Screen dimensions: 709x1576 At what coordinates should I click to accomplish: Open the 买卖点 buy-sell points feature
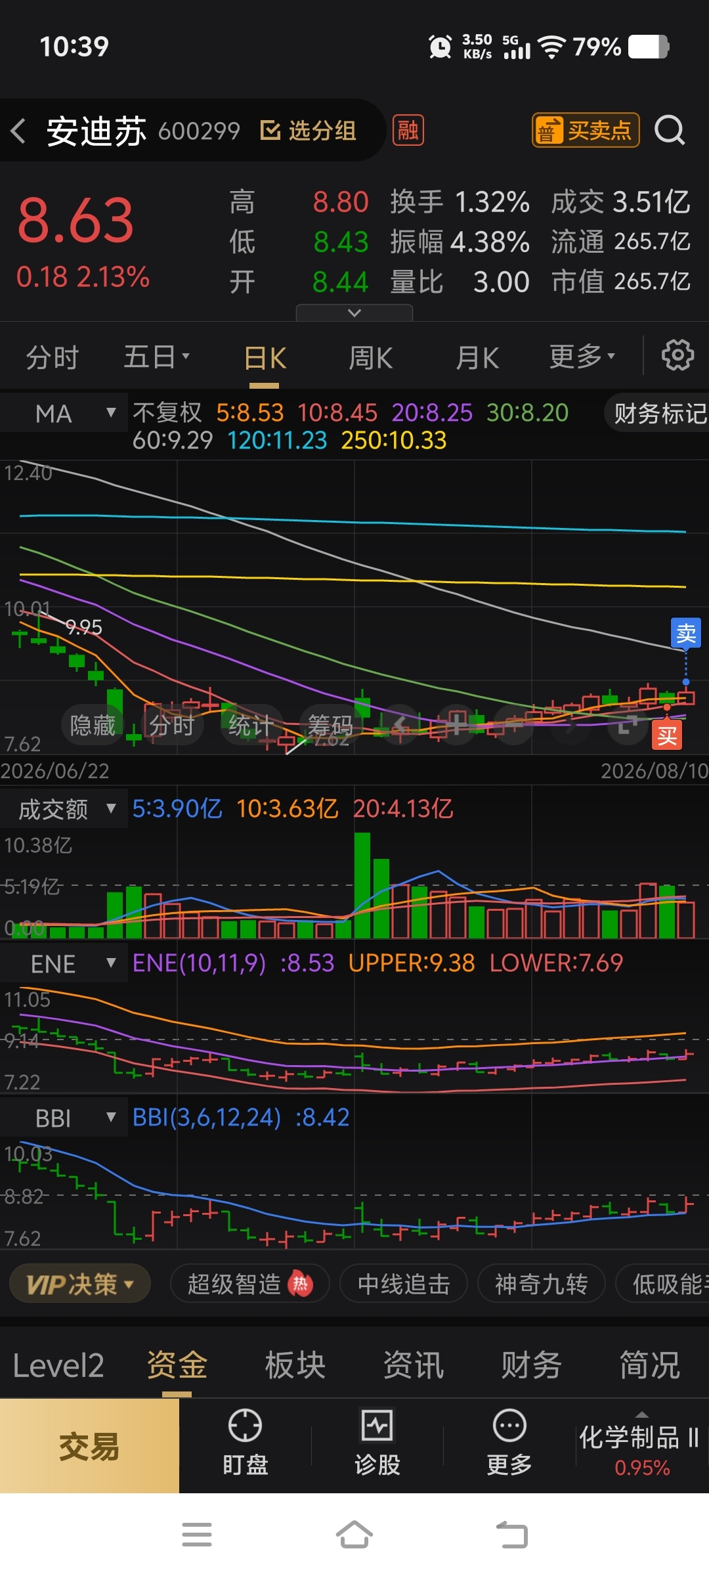tap(585, 130)
